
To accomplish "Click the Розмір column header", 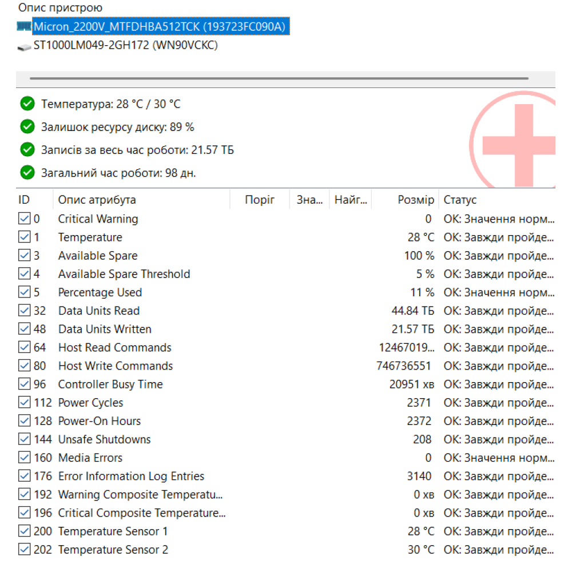I will tap(415, 200).
